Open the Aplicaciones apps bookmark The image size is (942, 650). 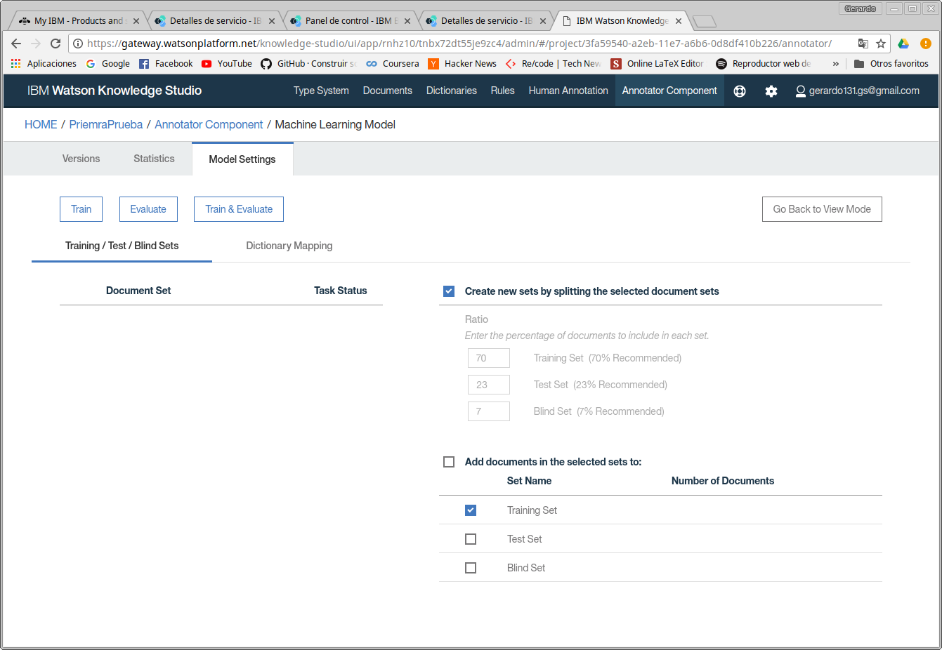coord(44,64)
